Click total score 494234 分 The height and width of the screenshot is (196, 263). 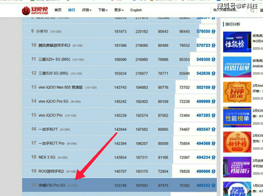point(206,157)
